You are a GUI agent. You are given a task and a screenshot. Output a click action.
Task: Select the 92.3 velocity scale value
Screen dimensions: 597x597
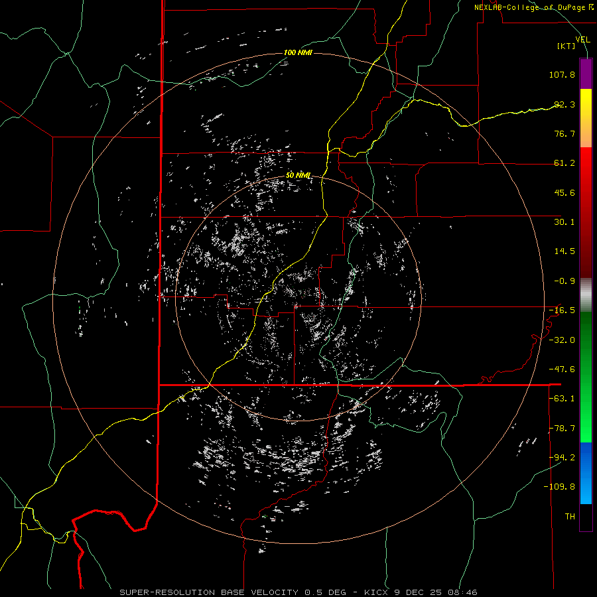pyautogui.click(x=564, y=104)
